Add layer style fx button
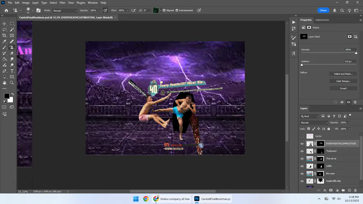The image size is (363, 204). tap(325, 190)
